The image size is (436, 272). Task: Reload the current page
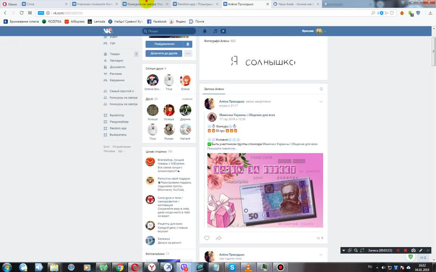coord(22,13)
